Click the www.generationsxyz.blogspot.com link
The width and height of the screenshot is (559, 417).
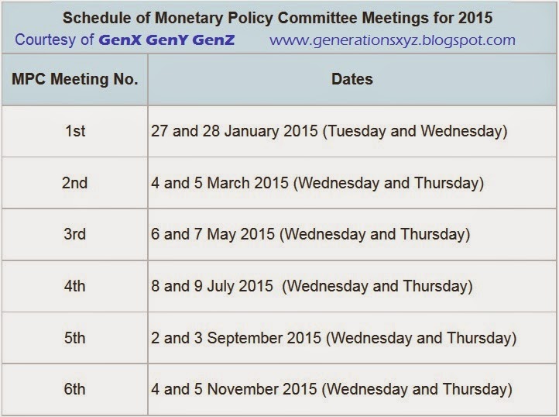pyautogui.click(x=393, y=40)
